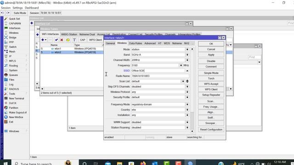Screen dimensions: 294x165
Task: Click Freq. Usage... button
Action: (211, 107)
